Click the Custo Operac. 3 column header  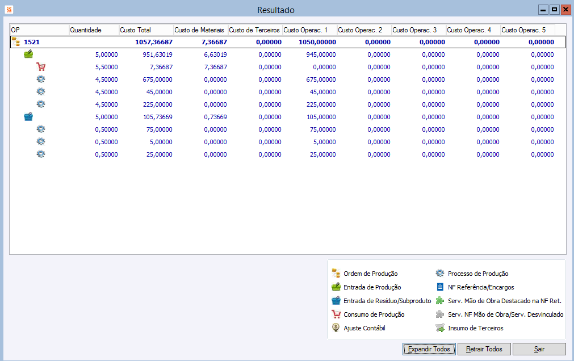click(x=419, y=30)
